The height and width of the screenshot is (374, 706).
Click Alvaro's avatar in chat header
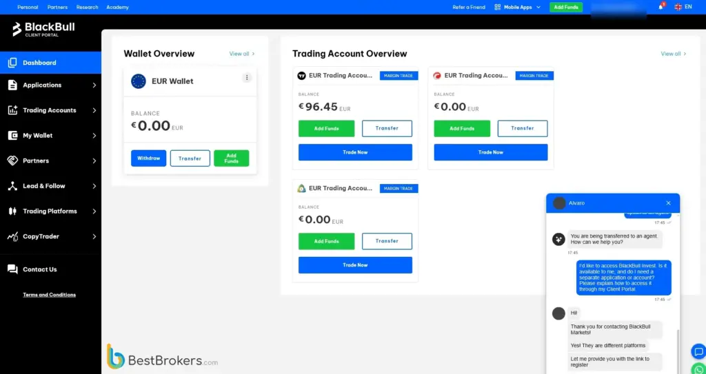559,203
